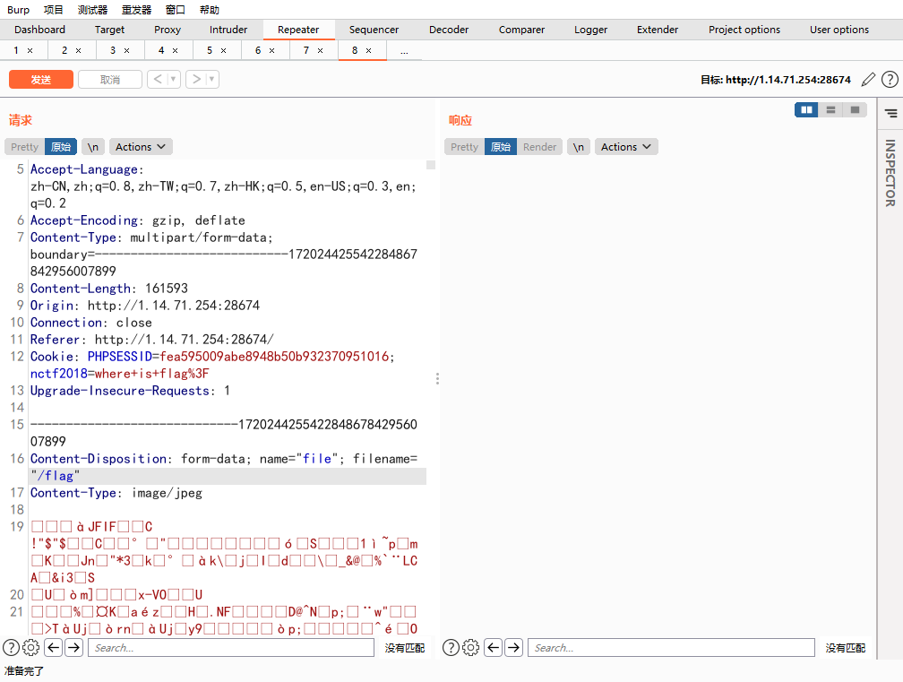Close Repeater tab 8
903x682 pixels.
click(x=368, y=51)
